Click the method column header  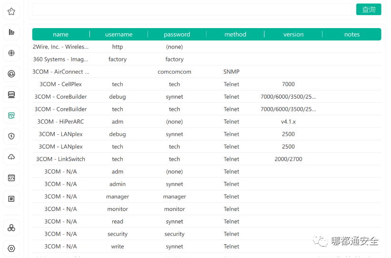[x=235, y=34]
